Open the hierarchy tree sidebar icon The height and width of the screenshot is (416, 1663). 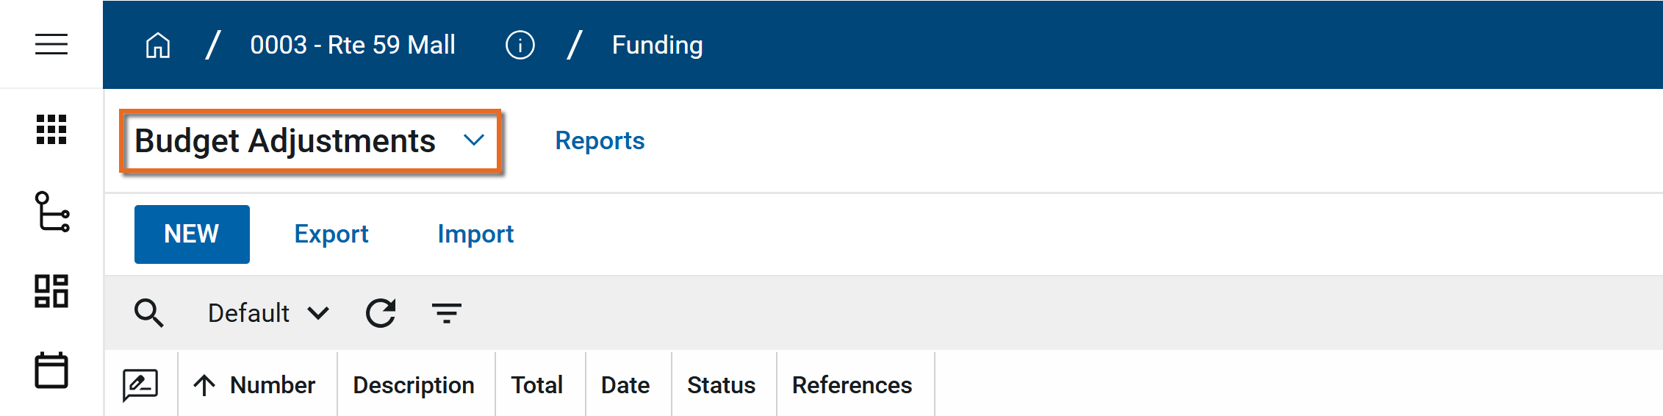[52, 212]
